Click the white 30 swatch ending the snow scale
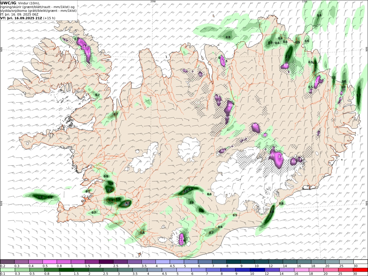 coord(361,262)
